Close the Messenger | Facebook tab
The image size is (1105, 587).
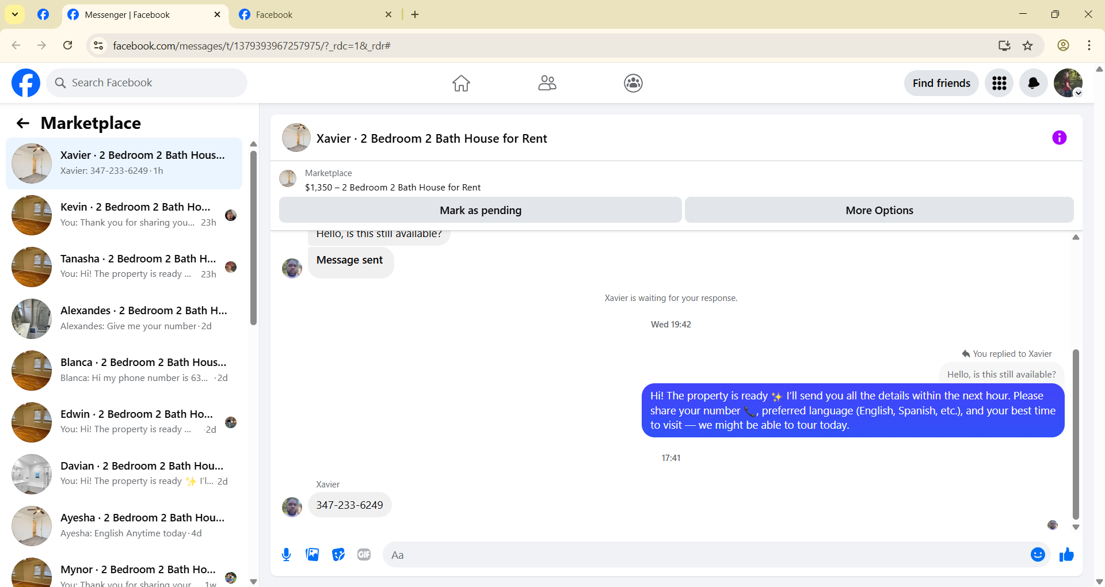217,14
